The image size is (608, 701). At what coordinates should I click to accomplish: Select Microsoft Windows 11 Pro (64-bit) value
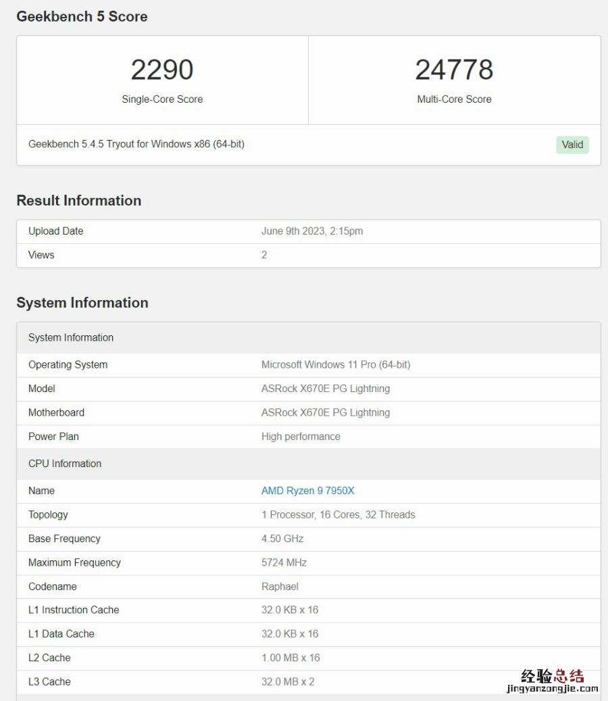click(x=336, y=365)
